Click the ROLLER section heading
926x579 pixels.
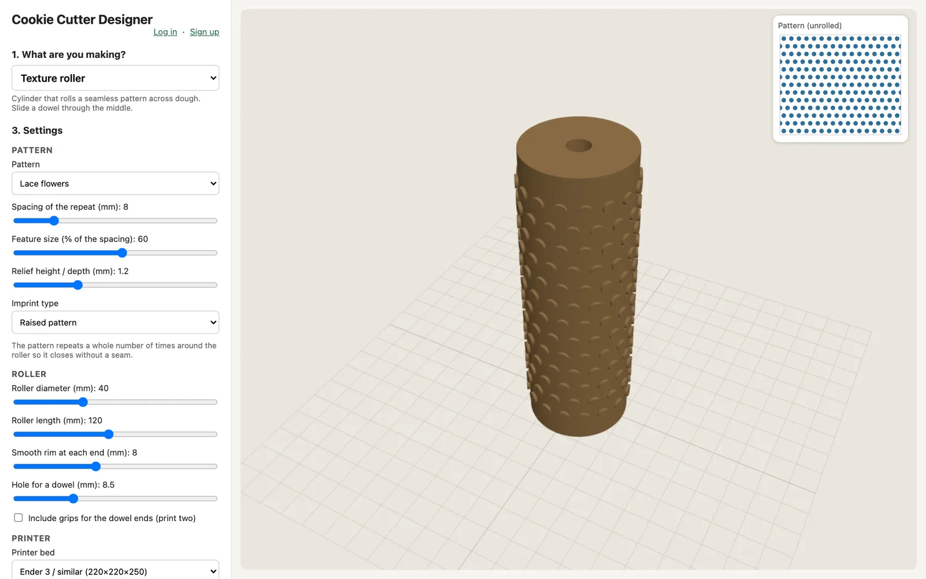click(x=29, y=374)
